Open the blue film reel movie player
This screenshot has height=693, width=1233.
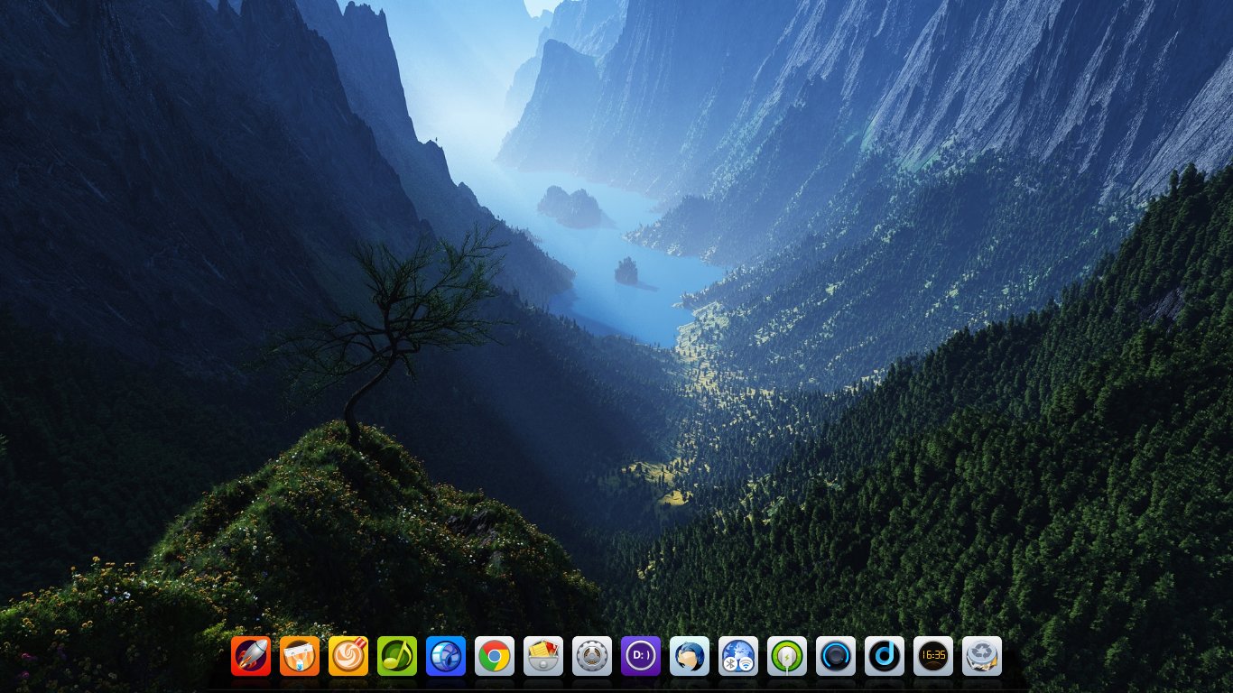tap(446, 656)
